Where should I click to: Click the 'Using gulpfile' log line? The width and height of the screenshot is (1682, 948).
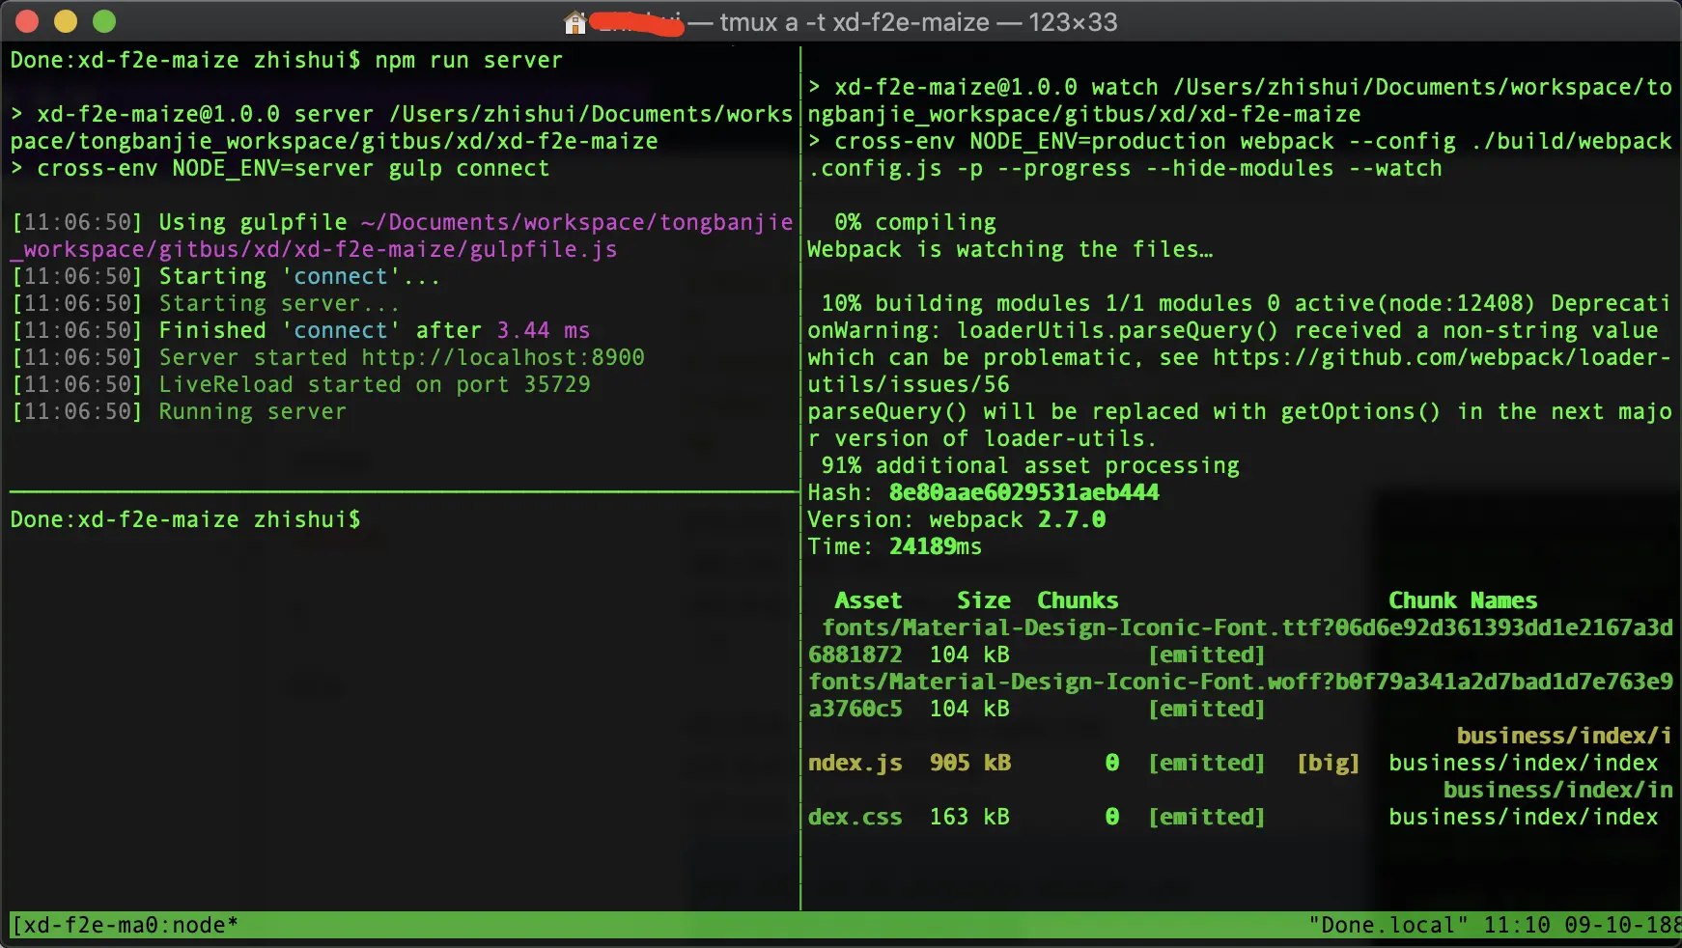(402, 237)
